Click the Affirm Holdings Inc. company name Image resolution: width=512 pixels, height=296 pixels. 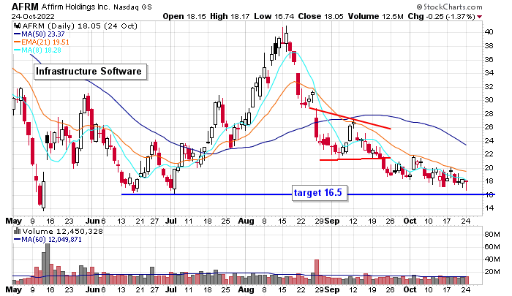(x=76, y=7)
